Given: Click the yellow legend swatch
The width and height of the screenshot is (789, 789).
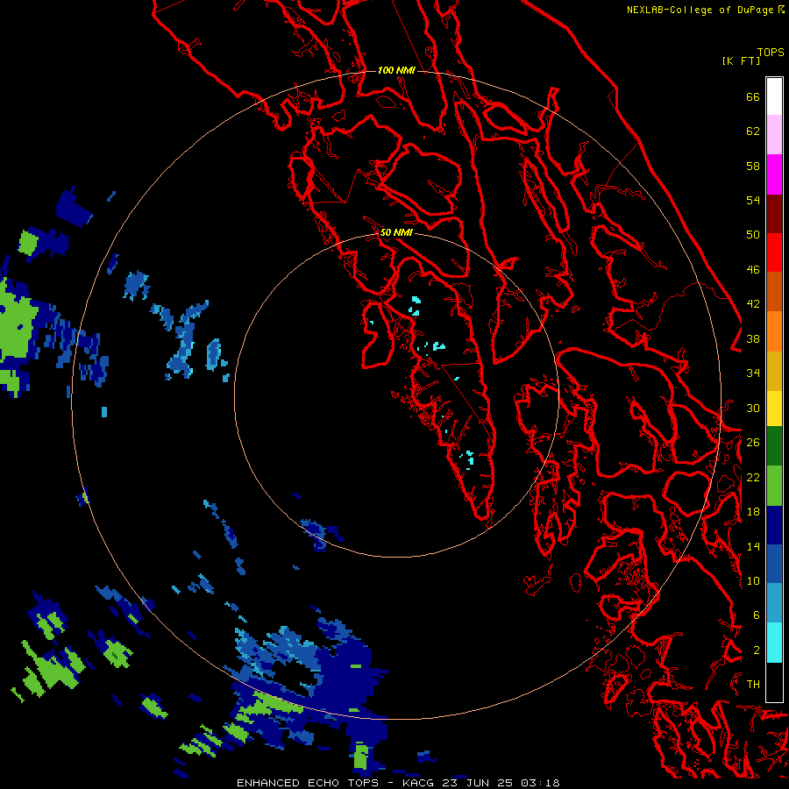Looking at the screenshot, I should pos(774,409).
